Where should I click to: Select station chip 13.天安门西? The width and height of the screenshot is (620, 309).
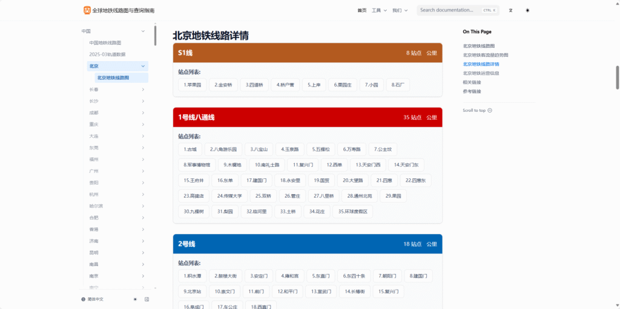[368, 164]
